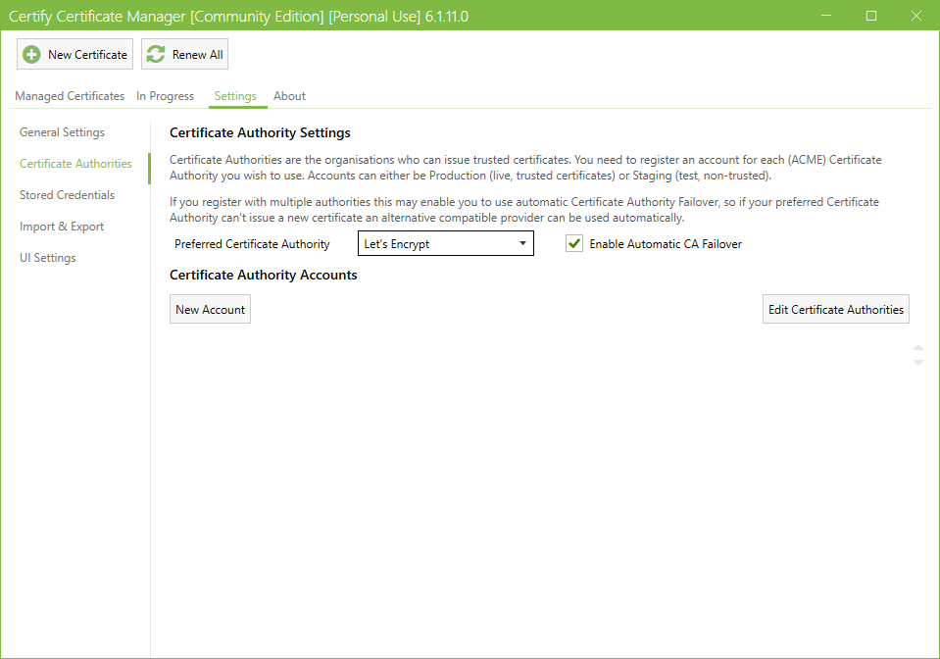940x659 pixels.
Task: Click the Certificate Authority Accounts heading
Action: click(x=263, y=275)
